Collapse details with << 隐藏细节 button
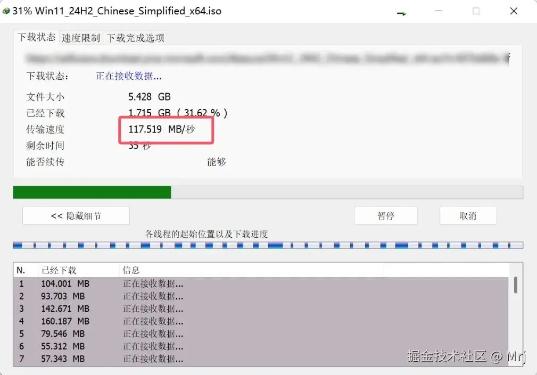Viewport: 537px width, 375px height. click(76, 215)
